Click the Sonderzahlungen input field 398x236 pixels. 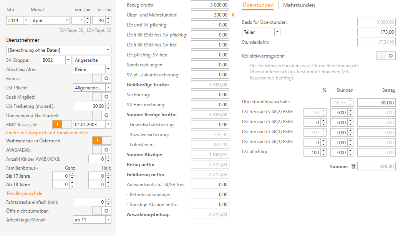[x=210, y=64]
